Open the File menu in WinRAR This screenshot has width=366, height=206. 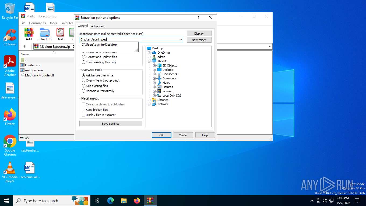(23, 23)
